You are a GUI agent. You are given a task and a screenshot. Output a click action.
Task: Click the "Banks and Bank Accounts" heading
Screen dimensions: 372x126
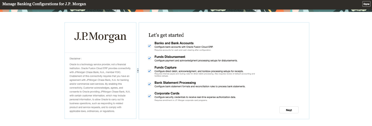(x=174, y=43)
